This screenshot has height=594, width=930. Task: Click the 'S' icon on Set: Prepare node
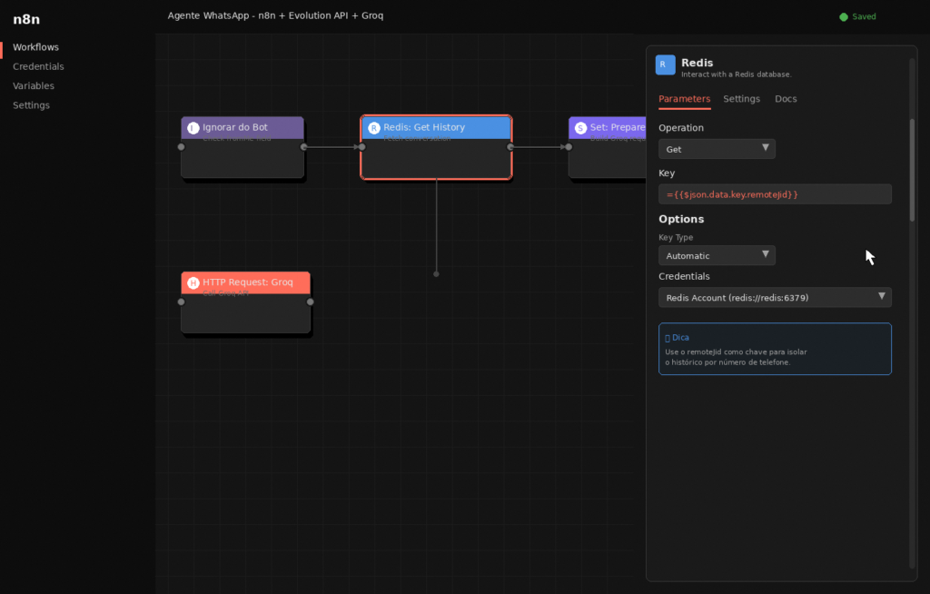tap(580, 127)
